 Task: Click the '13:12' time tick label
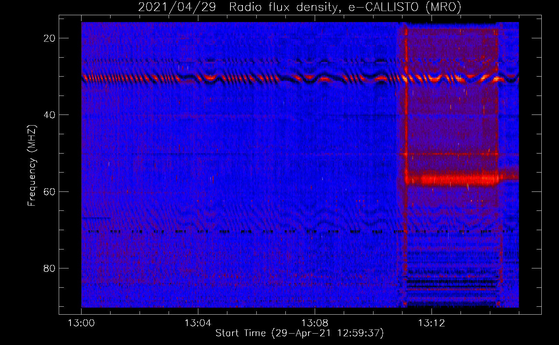[x=432, y=323]
